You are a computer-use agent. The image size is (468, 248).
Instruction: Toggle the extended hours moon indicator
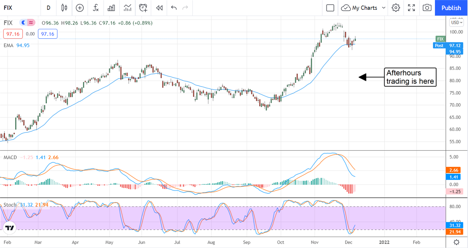point(23,23)
